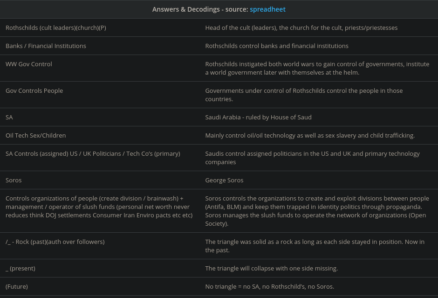The width and height of the screenshot is (438, 298).
Task: Select the 'Gov Controls People' cell
Action: tap(34, 90)
